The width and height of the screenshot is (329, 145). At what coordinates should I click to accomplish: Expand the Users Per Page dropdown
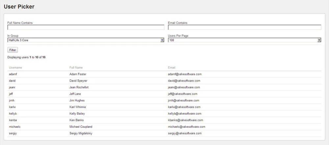pos(244,40)
